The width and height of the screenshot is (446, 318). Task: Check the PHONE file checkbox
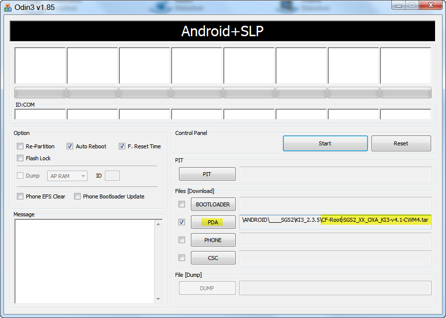point(181,240)
